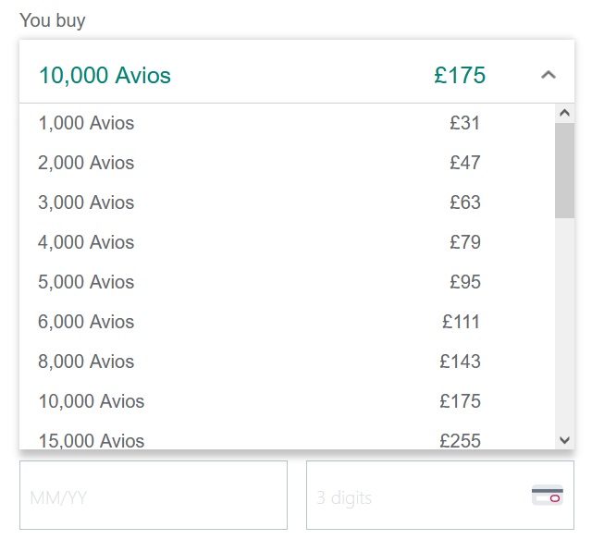
Task: Select 8,000 Avios for £143
Action: [x=86, y=362]
